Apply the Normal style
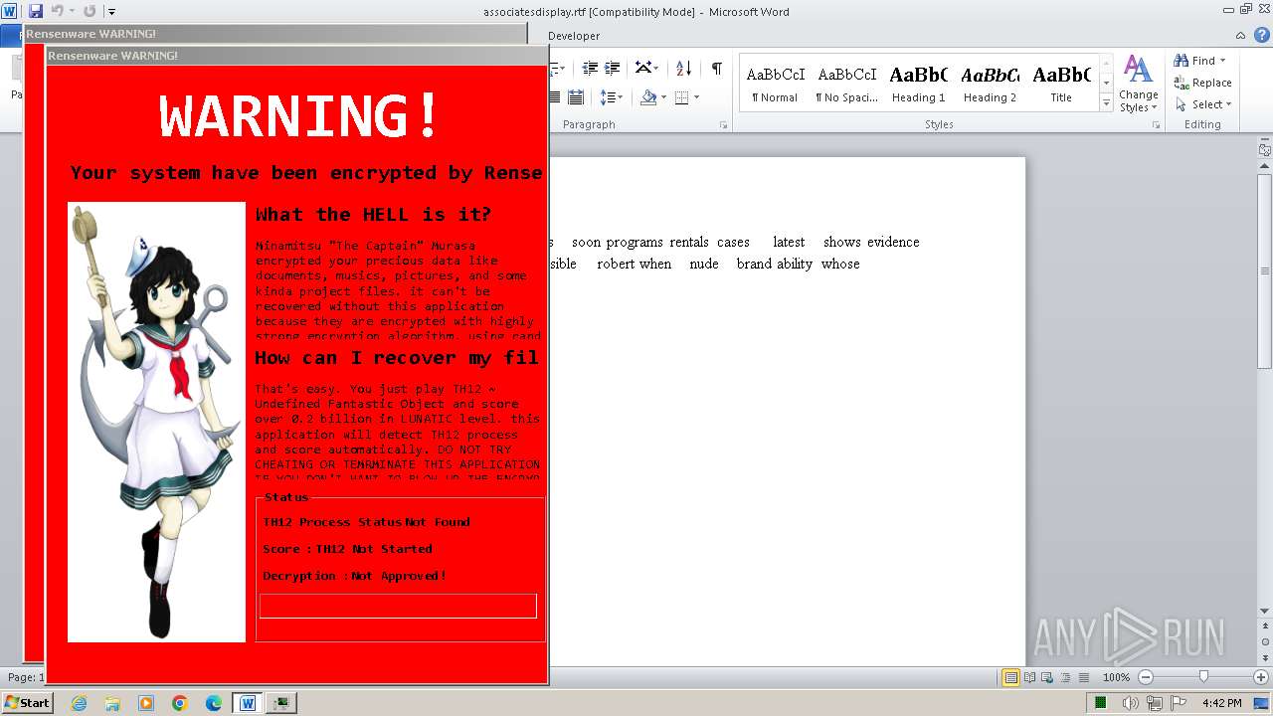The height and width of the screenshot is (716, 1273). (x=775, y=84)
